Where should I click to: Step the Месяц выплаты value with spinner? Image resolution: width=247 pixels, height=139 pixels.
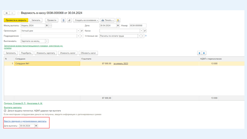point(50,26)
